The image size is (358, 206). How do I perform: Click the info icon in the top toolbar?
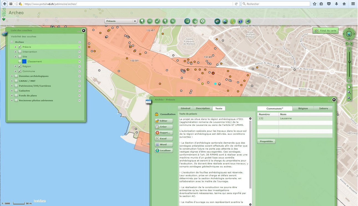pos(240,21)
